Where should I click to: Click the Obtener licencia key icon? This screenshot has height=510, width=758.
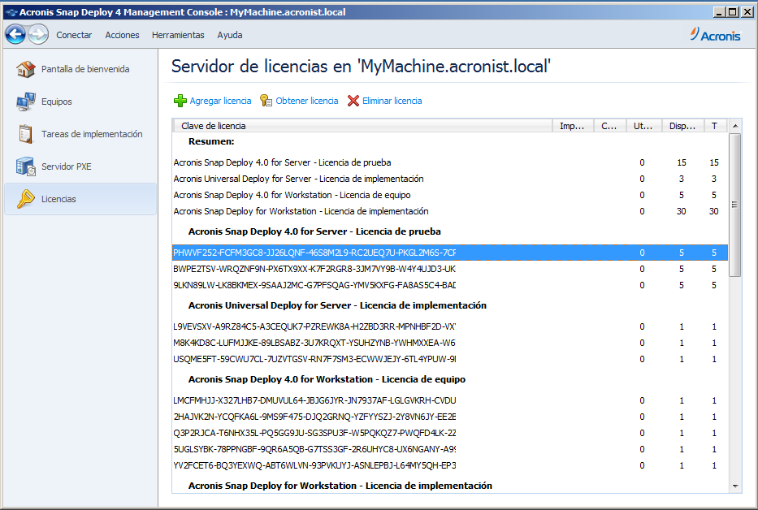coord(266,101)
